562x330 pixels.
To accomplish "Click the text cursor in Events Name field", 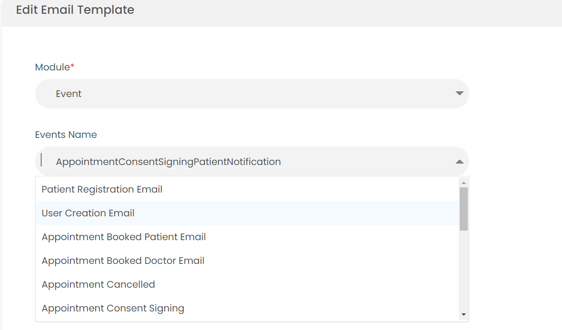I will tap(41, 160).
